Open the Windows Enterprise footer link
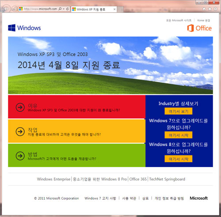 pyautogui.click(x=53, y=179)
